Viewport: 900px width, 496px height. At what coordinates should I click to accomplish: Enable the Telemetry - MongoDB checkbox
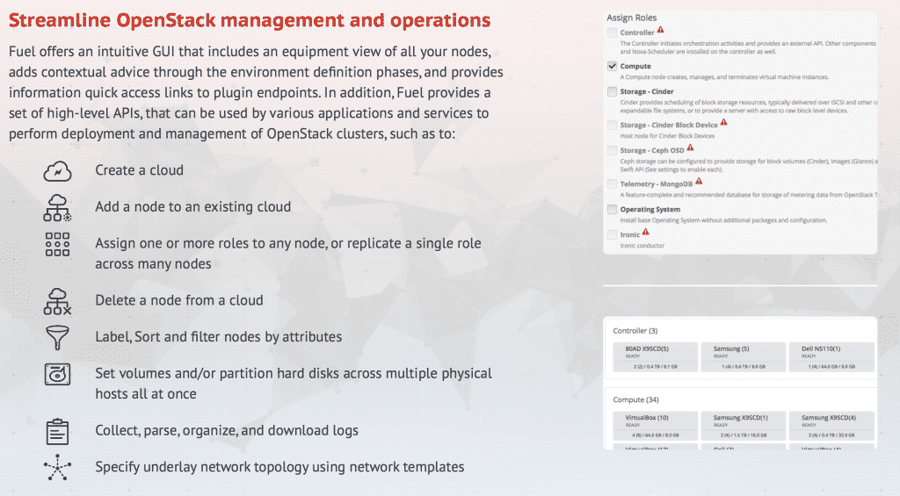point(613,184)
